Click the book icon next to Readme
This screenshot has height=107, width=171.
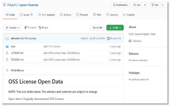tap(130, 41)
